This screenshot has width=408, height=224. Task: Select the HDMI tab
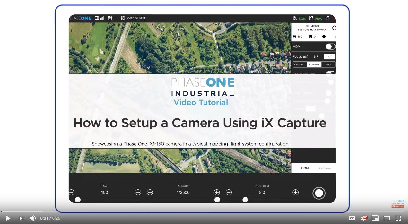click(305, 168)
